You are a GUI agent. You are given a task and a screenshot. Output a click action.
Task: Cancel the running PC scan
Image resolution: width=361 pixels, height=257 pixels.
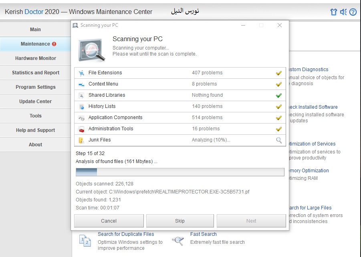(109, 221)
